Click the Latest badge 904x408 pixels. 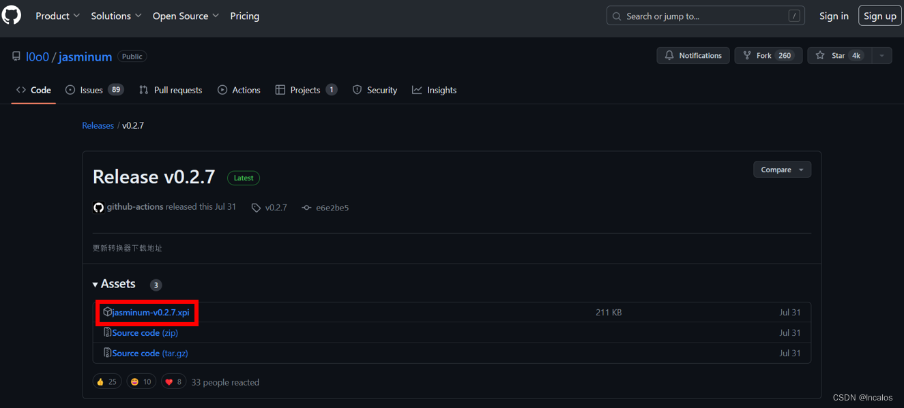click(x=244, y=178)
